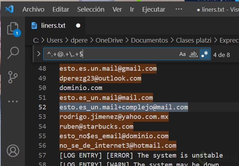
Task: Click line number 48 in gutter
Action: [42, 69]
